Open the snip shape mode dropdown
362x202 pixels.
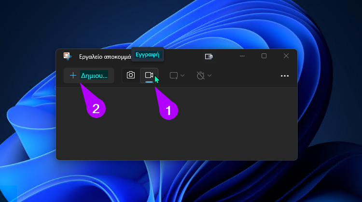coord(177,76)
